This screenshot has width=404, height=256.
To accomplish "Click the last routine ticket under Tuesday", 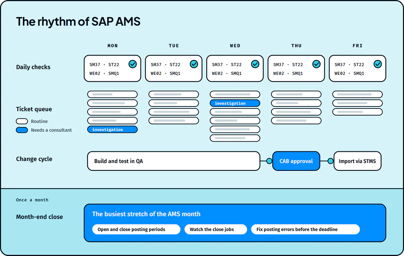I will tap(174, 121).
